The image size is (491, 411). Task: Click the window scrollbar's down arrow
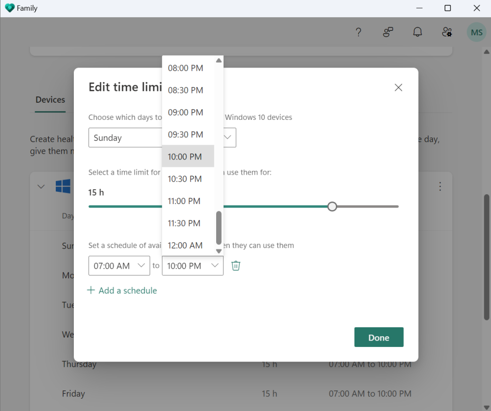coord(487,406)
